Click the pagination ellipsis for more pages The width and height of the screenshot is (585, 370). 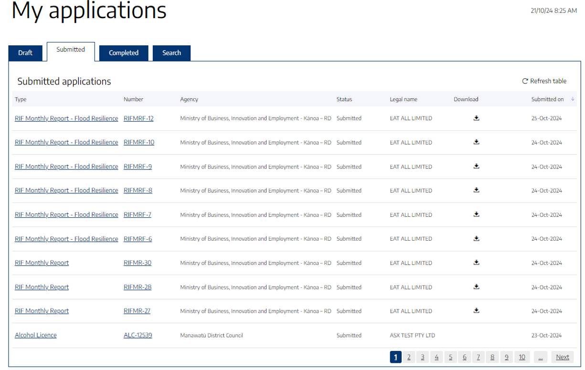[541, 357]
